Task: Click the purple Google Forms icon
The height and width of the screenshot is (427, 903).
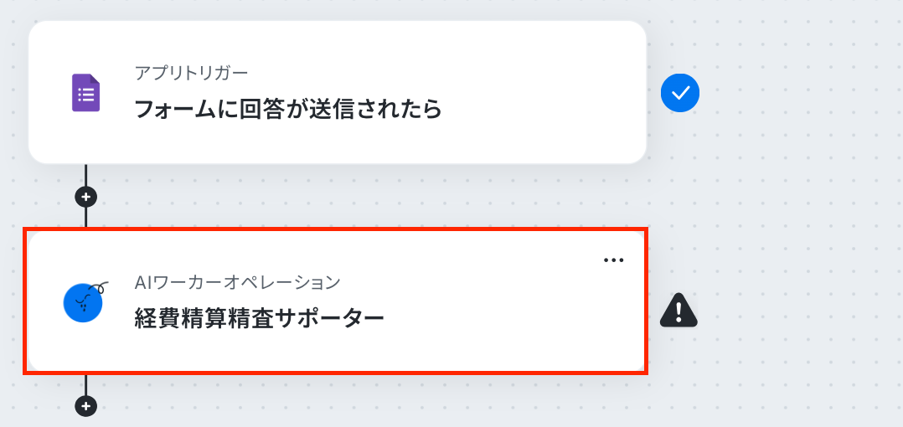Action: point(85,93)
